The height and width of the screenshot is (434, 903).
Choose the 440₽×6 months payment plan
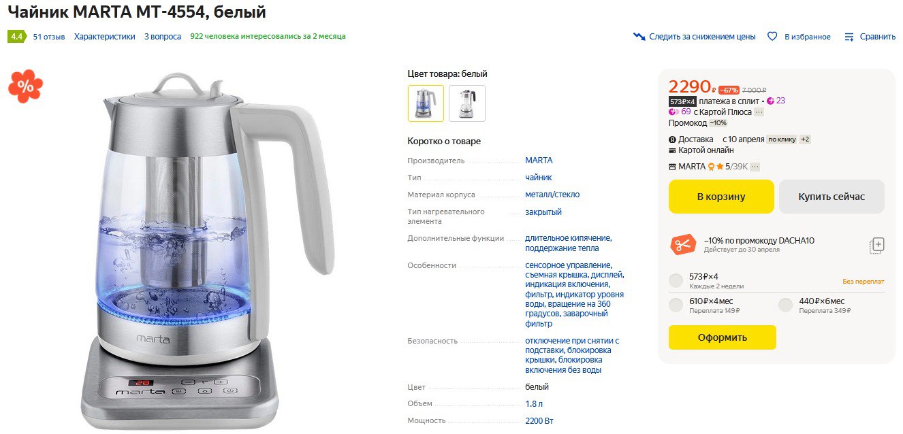786,305
